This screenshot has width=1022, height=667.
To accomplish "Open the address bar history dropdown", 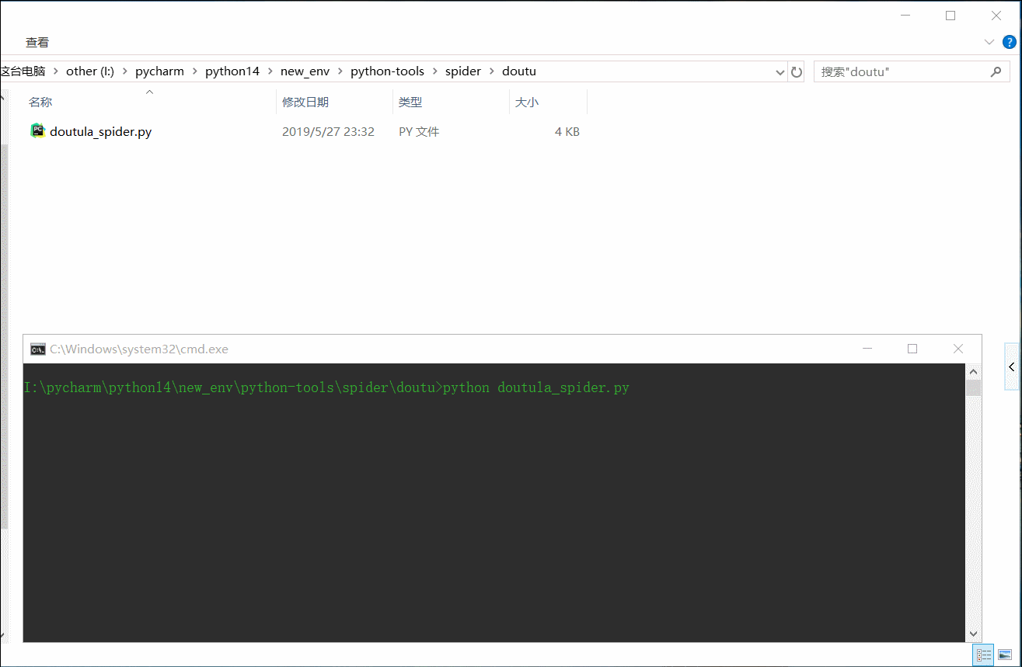I will (x=780, y=72).
